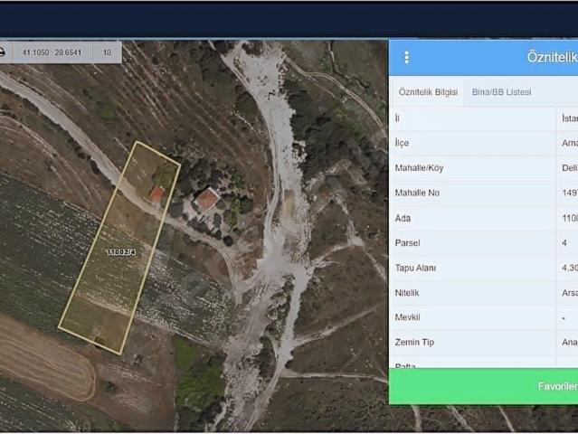
Task: Select the Ada attribute row
Action: tap(484, 218)
